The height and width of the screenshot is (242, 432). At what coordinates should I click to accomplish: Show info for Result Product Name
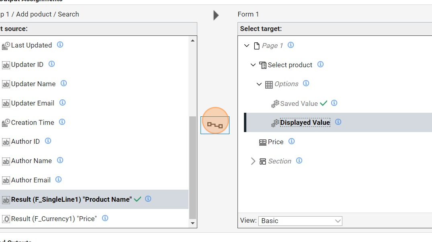(x=148, y=199)
